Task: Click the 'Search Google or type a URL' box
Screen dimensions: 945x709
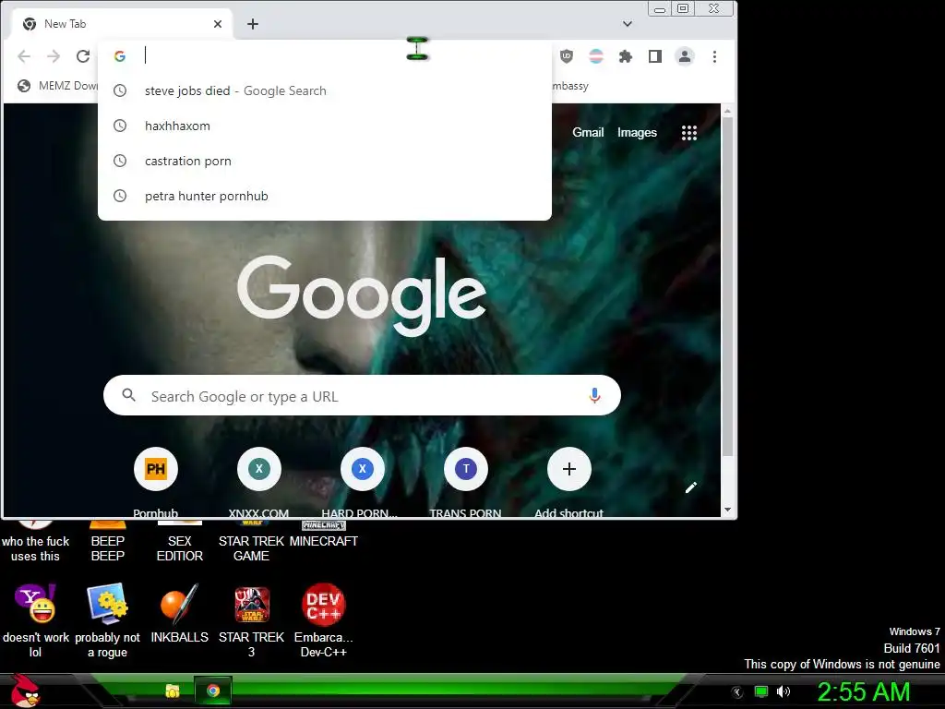Action: pyautogui.click(x=362, y=395)
